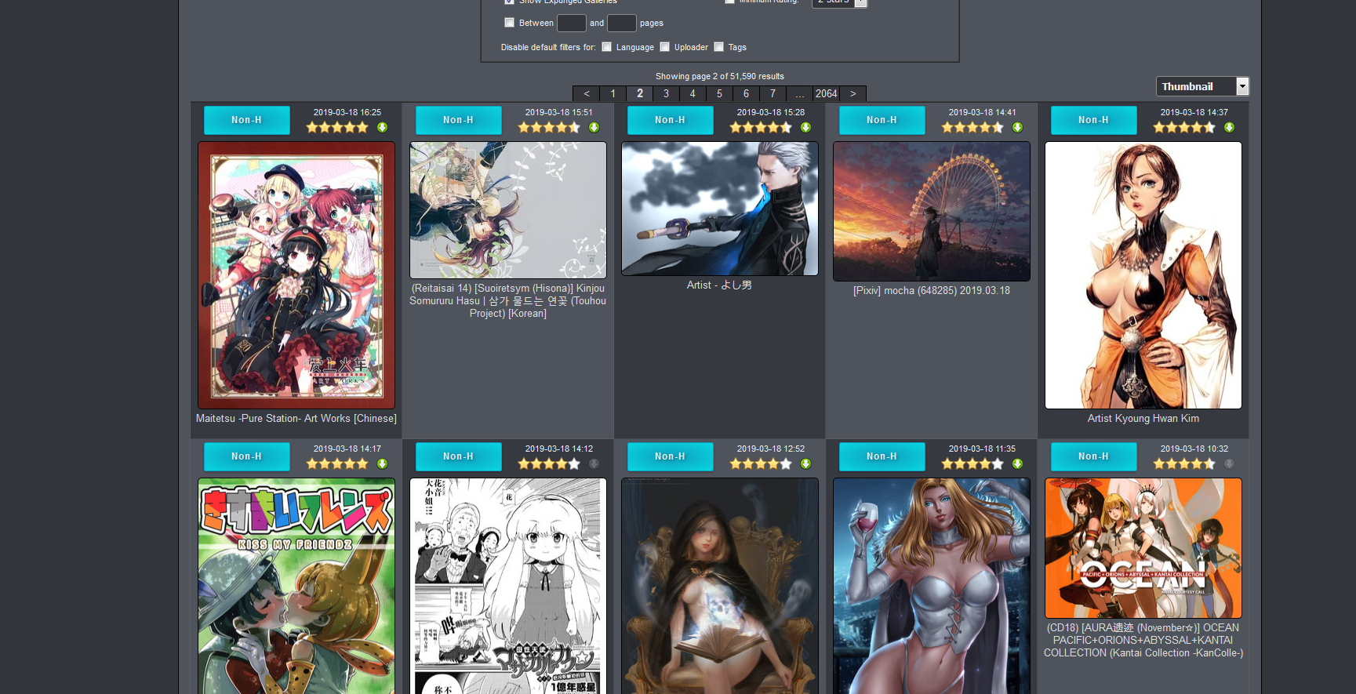Click torrent icon for Artist よし男 gallery
This screenshot has height=694, width=1356.
tap(805, 127)
